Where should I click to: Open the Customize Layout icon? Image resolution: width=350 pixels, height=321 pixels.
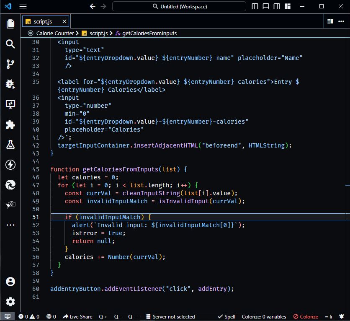(288, 6)
